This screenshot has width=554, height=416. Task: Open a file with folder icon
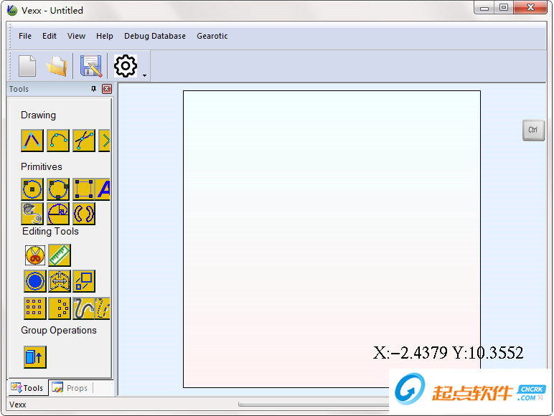pos(57,66)
